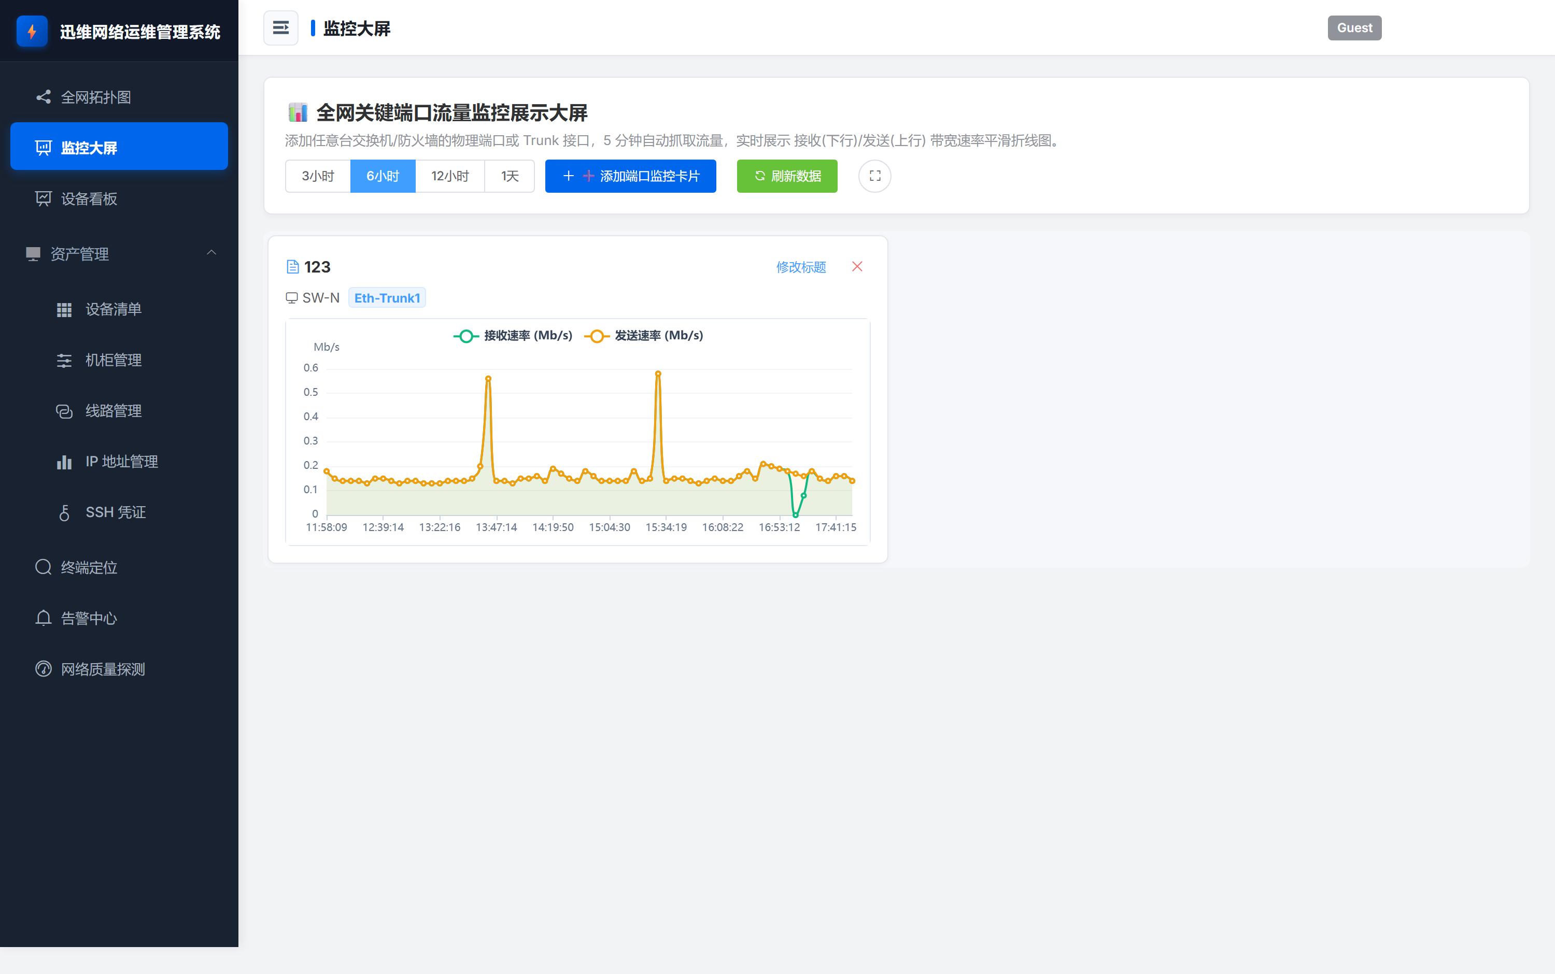Click the 设备清单 grid icon
The width and height of the screenshot is (1555, 974).
(64, 310)
